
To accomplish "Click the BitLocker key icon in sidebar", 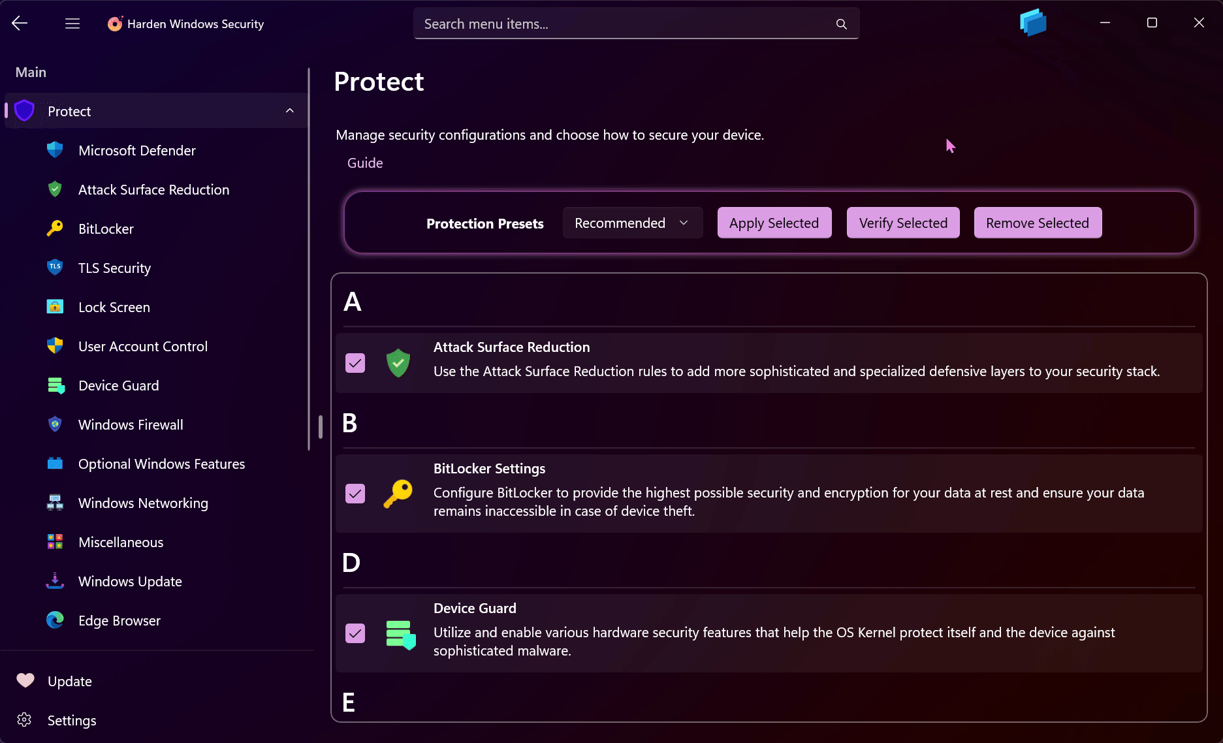I will 55,229.
